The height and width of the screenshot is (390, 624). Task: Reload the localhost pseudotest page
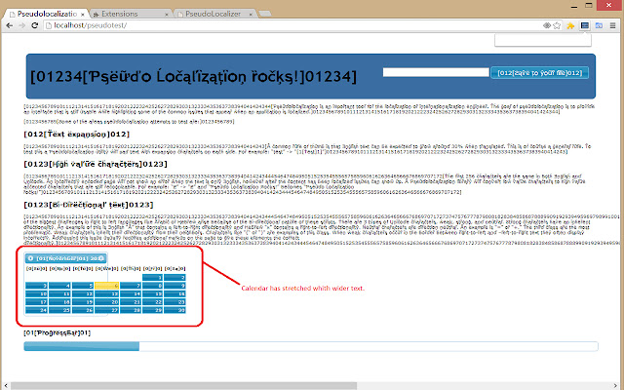pyautogui.click(x=35, y=25)
